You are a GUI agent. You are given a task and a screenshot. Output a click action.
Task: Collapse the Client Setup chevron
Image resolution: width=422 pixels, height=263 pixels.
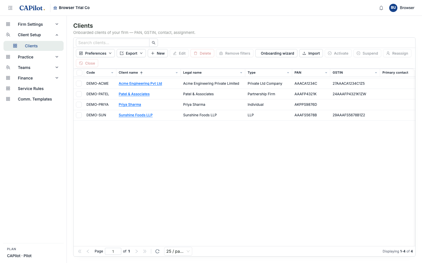(x=57, y=35)
